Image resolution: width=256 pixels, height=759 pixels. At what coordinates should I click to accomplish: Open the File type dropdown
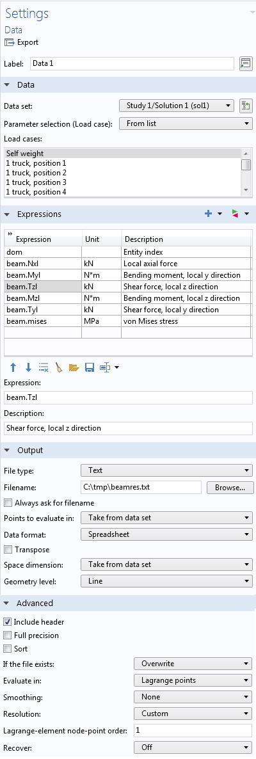(x=166, y=470)
